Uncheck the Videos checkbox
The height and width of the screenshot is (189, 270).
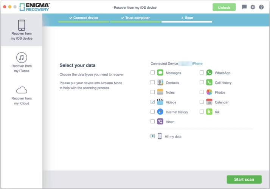pos(152,102)
